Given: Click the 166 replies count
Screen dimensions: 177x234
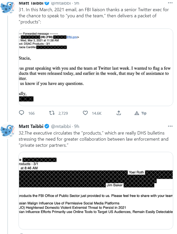Looking at the screenshot, I should tap(31, 113).
